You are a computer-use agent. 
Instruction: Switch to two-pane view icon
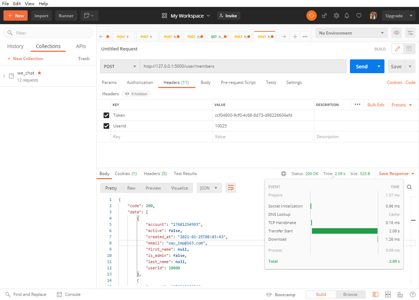tap(388, 294)
